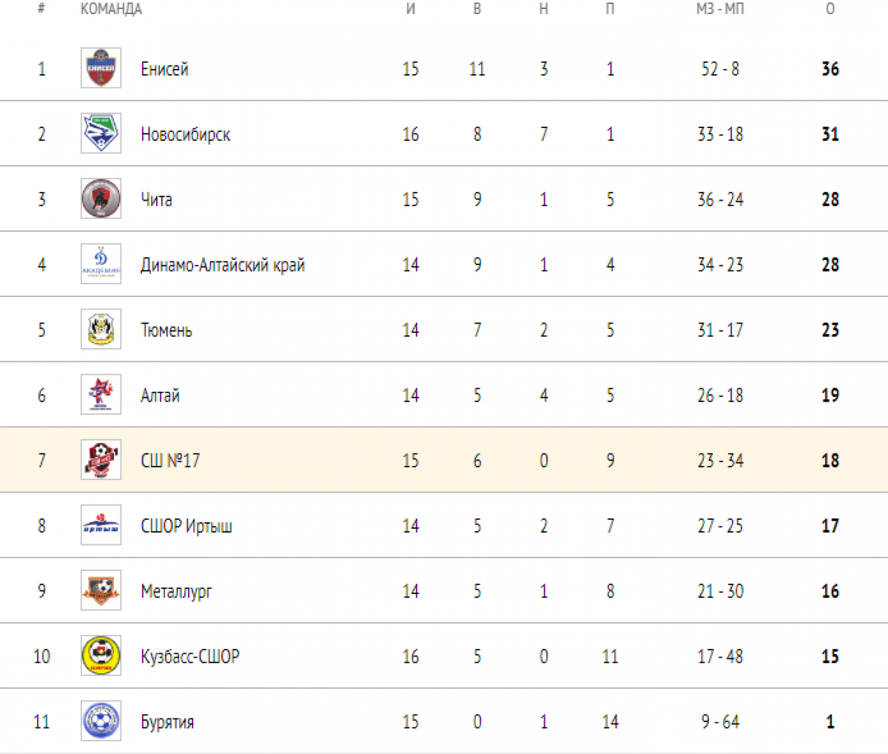Click the И games played column header

click(x=411, y=9)
